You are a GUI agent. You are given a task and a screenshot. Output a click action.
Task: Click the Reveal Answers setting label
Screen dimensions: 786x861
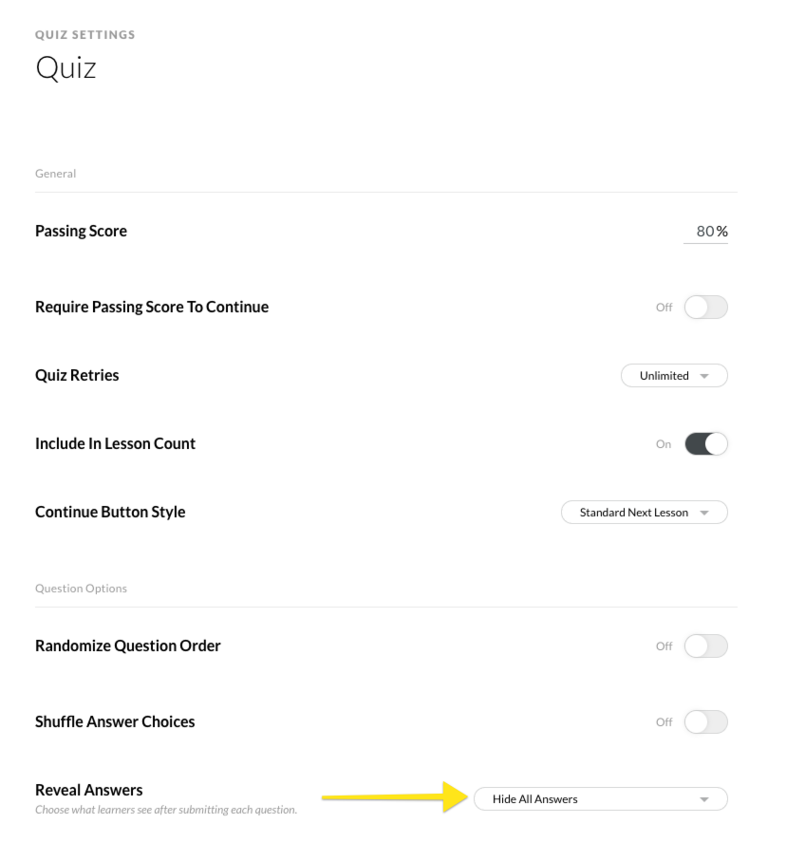[88, 791]
